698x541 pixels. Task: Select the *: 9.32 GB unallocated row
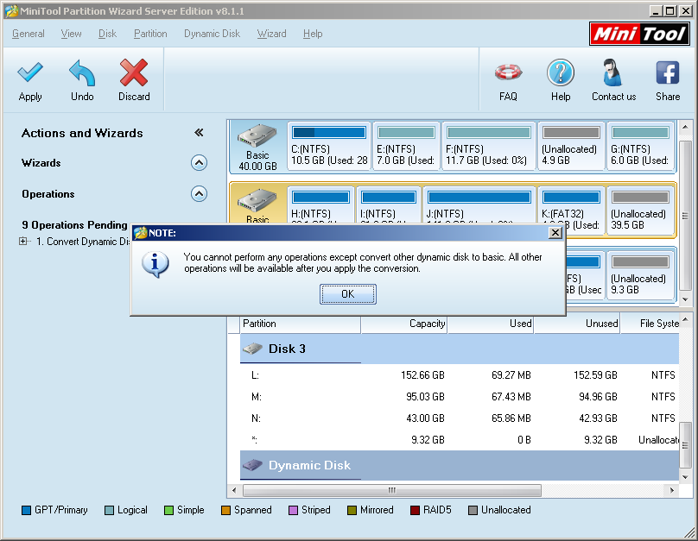[x=460, y=440]
